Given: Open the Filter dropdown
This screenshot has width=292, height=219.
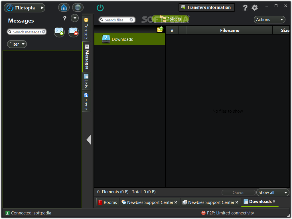Looking at the screenshot, I should (17, 44).
